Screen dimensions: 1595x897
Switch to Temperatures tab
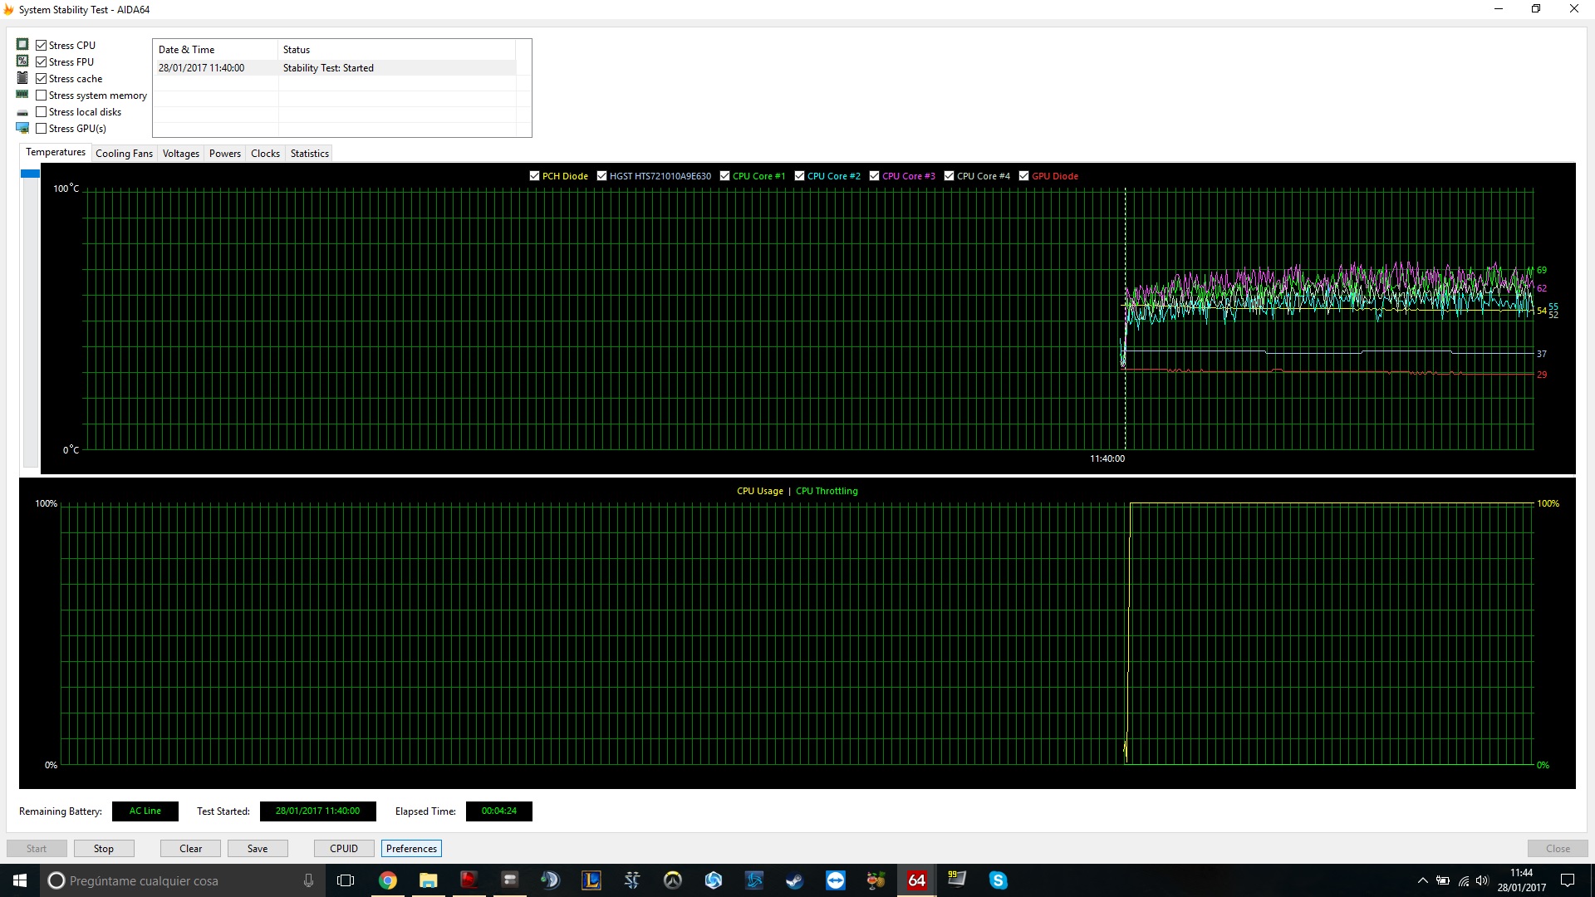56,152
